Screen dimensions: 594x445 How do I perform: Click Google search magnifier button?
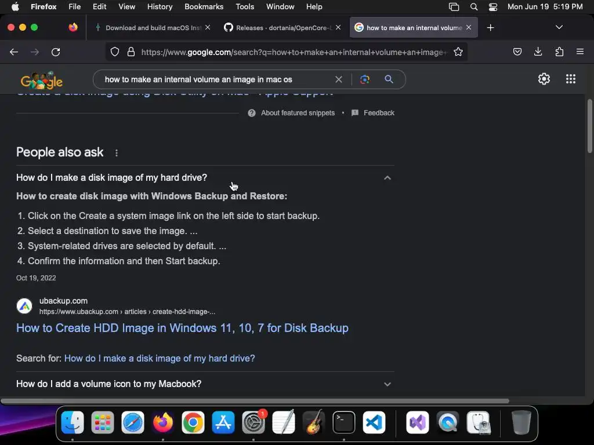click(x=389, y=79)
